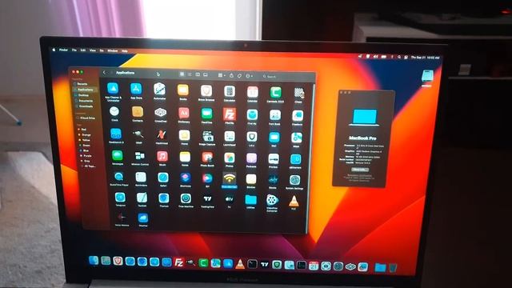This screenshot has width=512, height=288.
Task: Open the Voice Memos app icon
Action: coord(122,218)
